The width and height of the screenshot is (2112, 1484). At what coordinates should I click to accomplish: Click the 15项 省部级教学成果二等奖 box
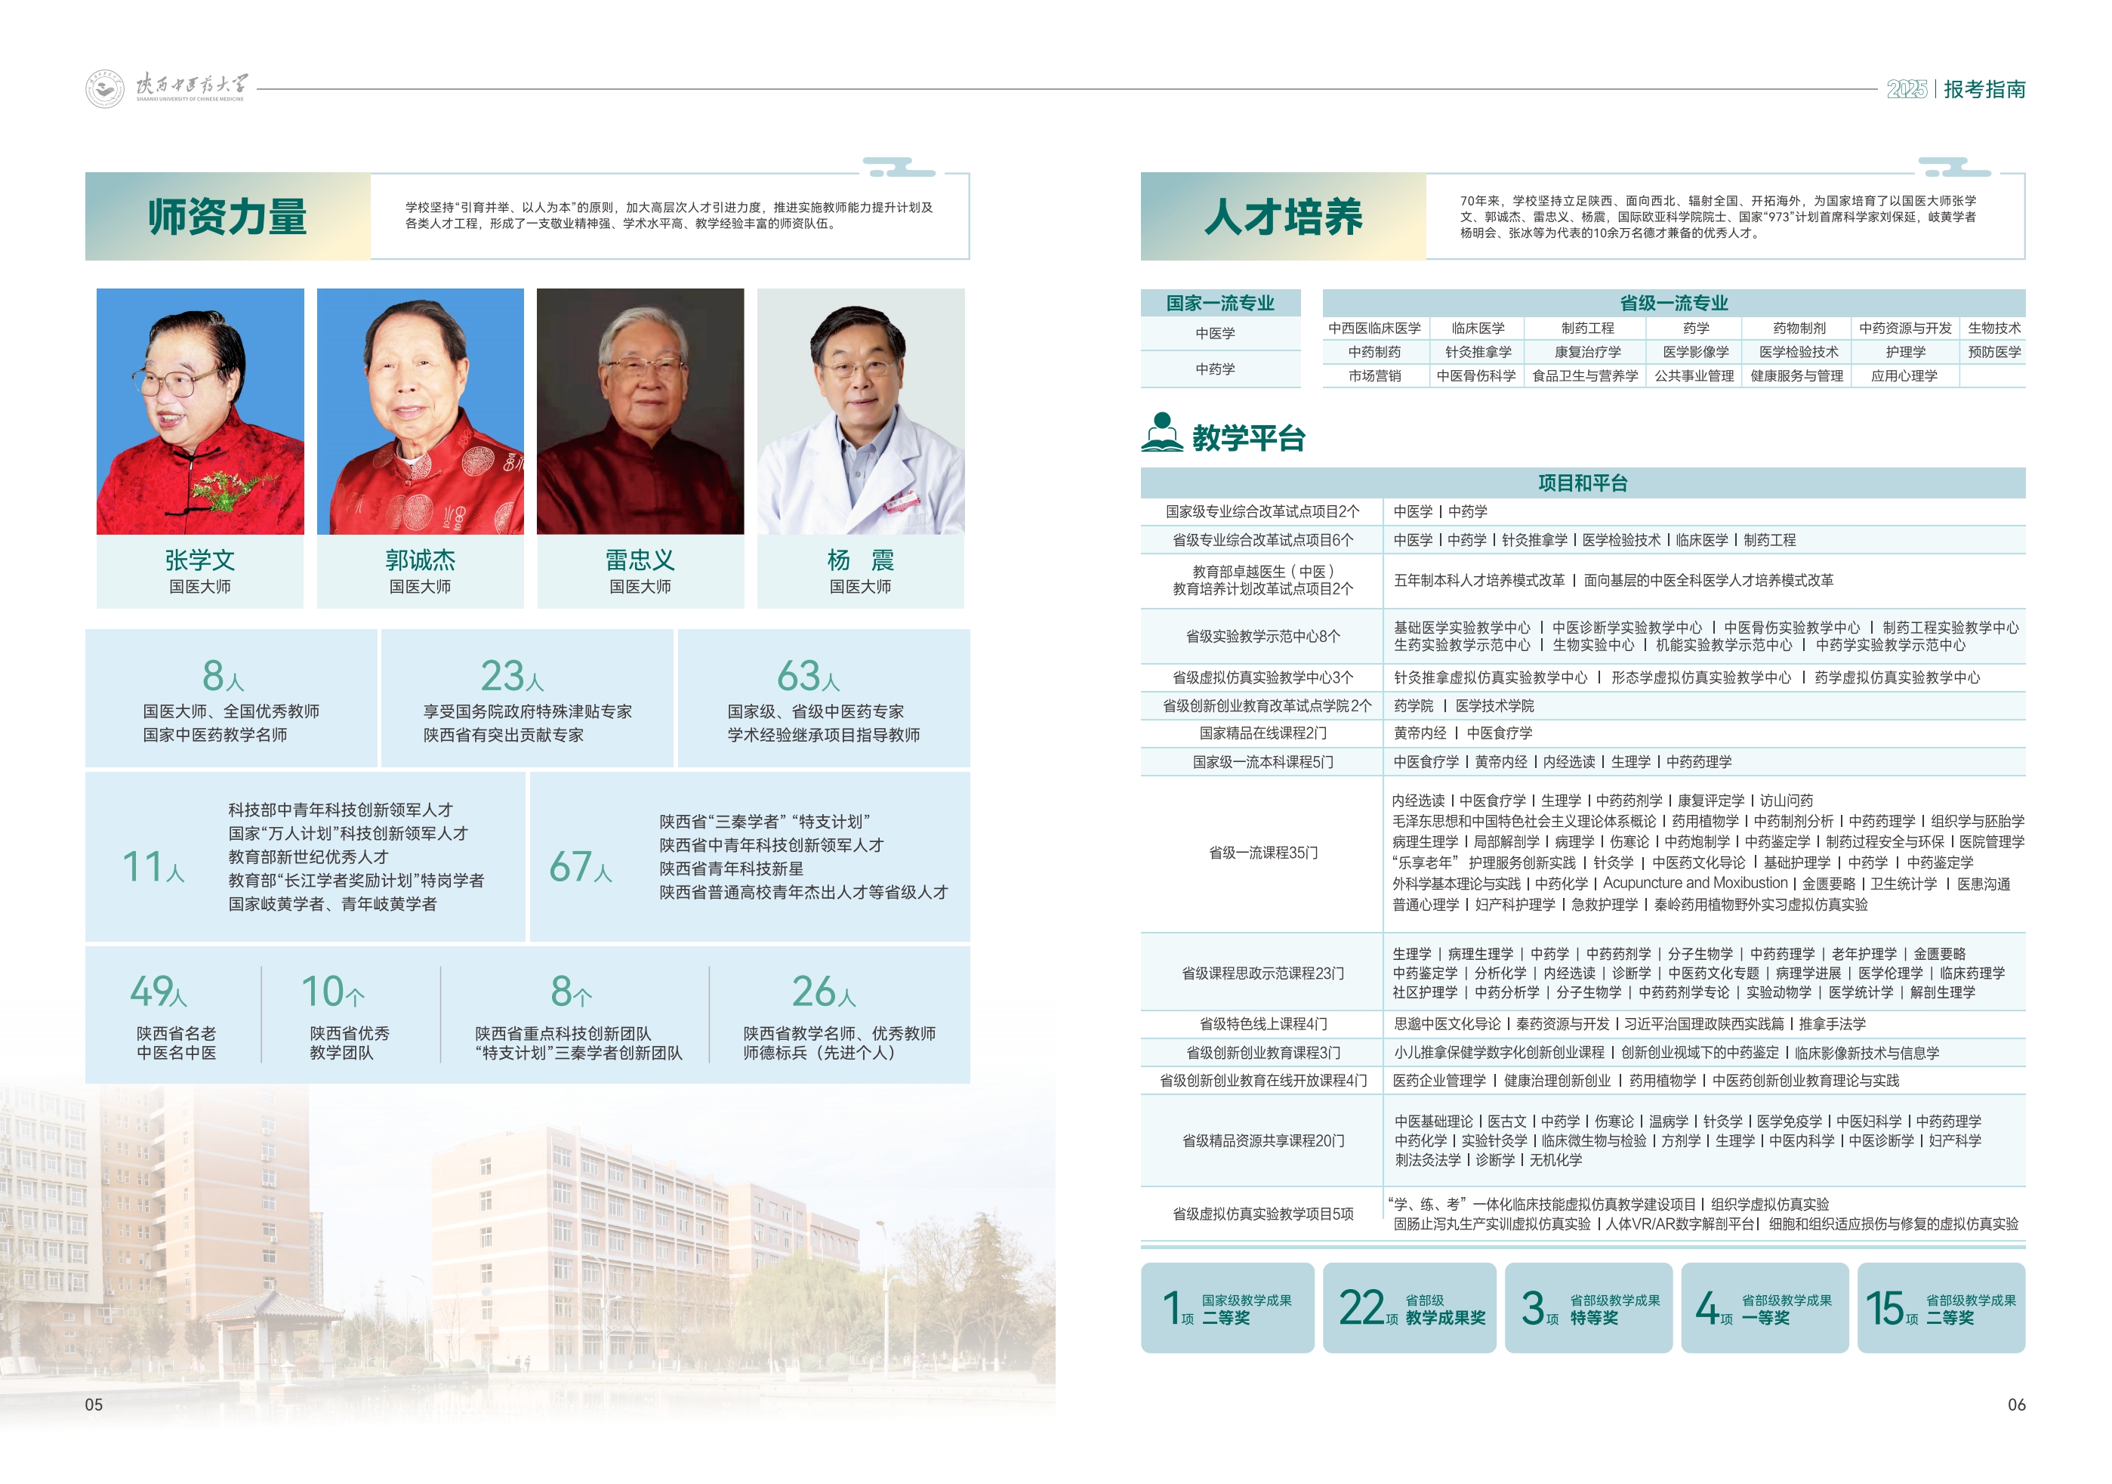[1941, 1307]
